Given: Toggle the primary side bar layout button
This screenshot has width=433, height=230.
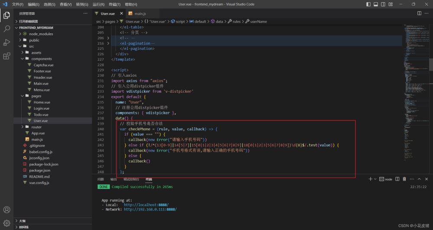Looking at the screenshot, I should click(368, 4).
